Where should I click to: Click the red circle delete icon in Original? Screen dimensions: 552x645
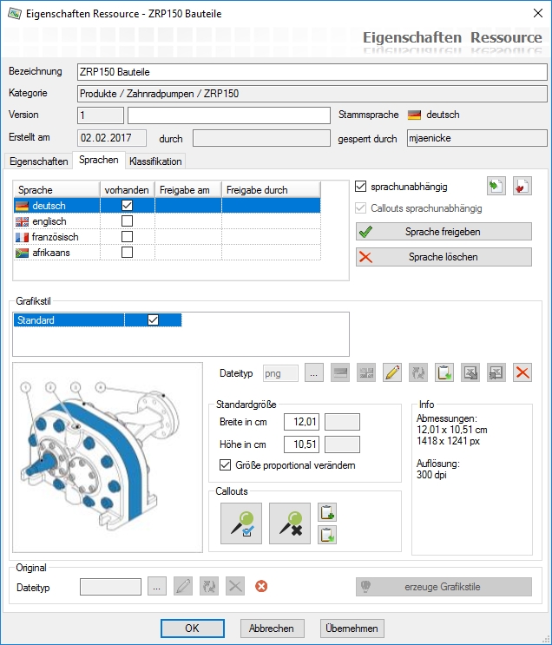pyautogui.click(x=261, y=586)
